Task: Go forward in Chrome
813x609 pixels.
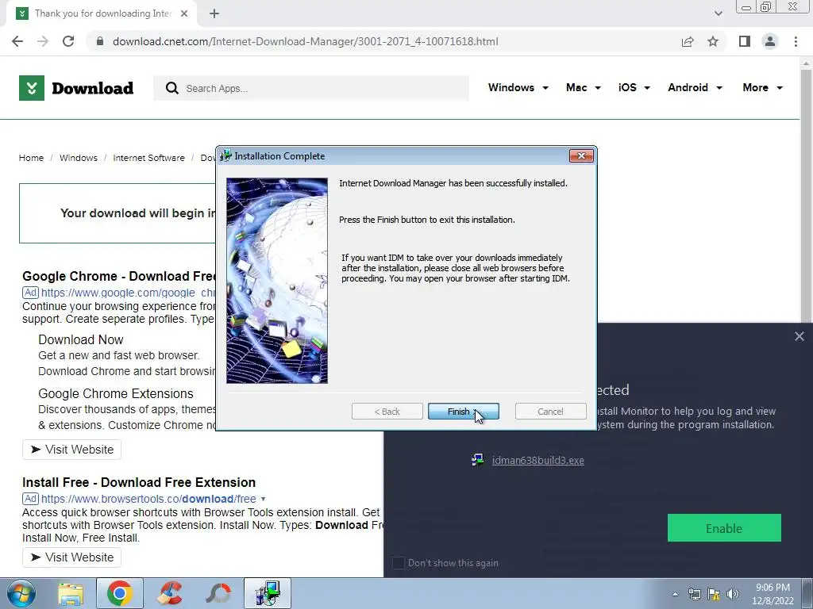Action: pyautogui.click(x=43, y=41)
